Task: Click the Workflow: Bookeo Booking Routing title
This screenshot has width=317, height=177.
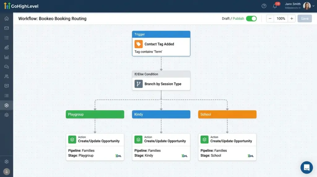Action: (x=52, y=19)
